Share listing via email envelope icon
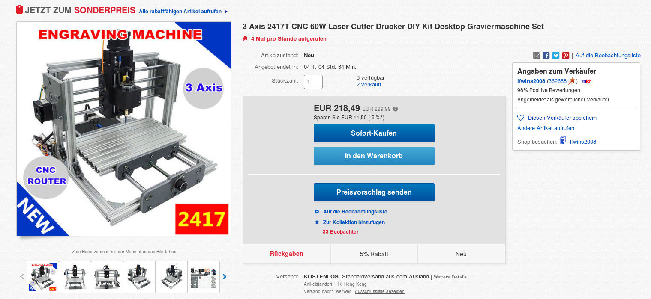This screenshot has height=299, width=651. pyautogui.click(x=536, y=56)
